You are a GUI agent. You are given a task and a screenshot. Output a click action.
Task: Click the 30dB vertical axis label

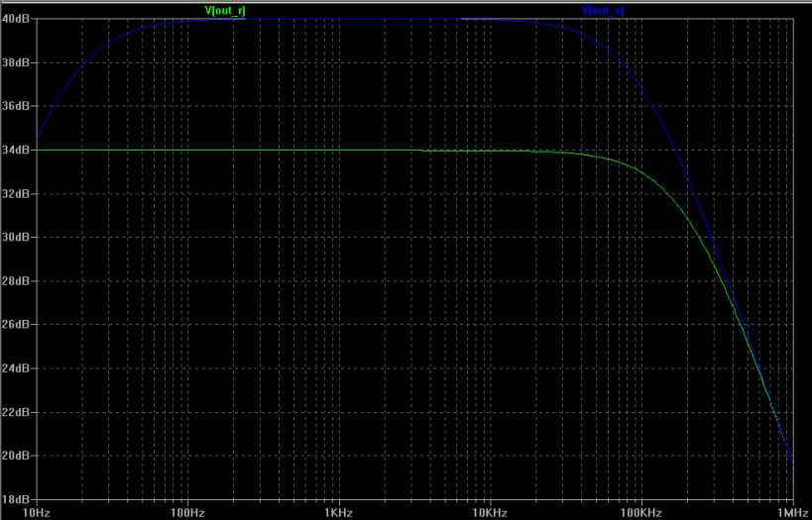pyautogui.click(x=16, y=237)
